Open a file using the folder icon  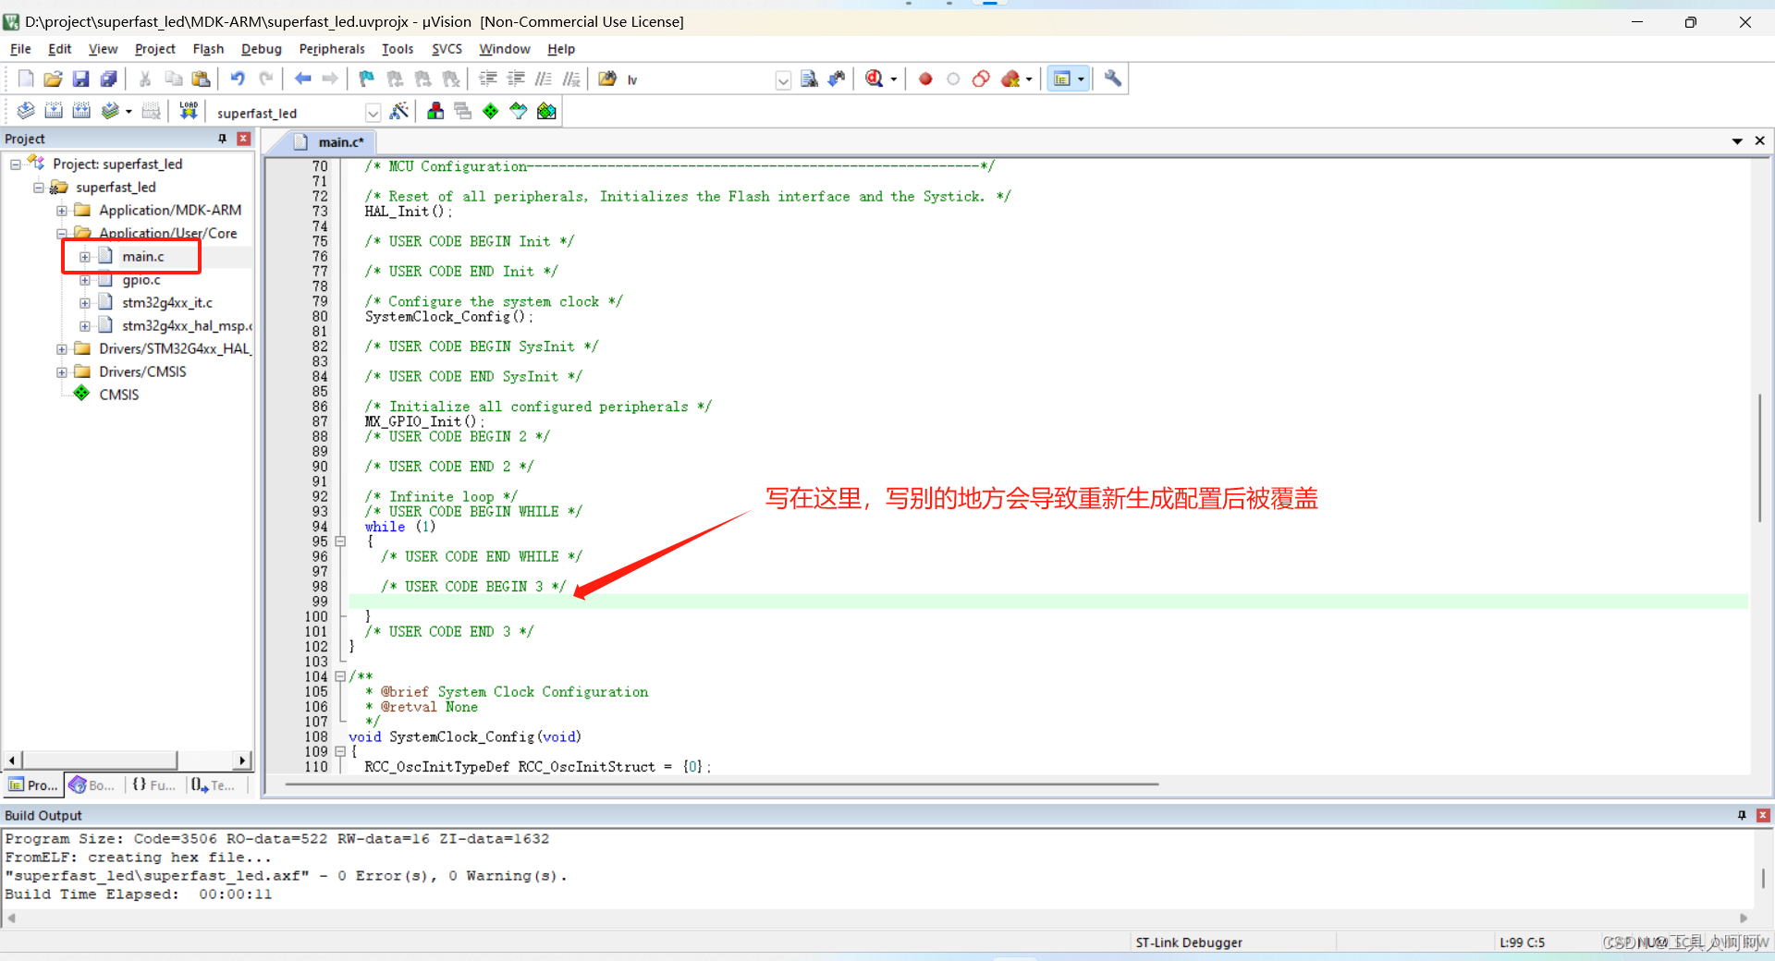tap(53, 79)
